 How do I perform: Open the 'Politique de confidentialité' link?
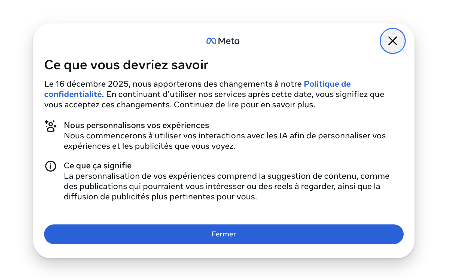click(327, 84)
